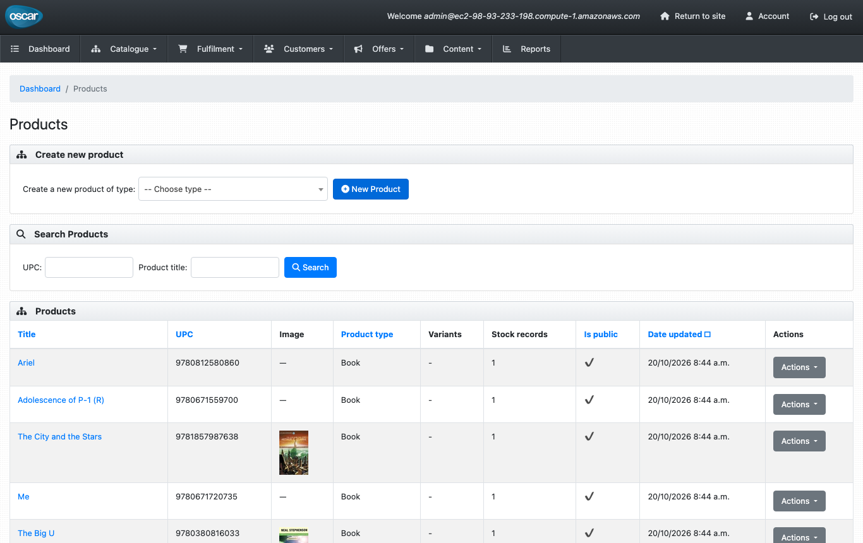The height and width of the screenshot is (543, 863).
Task: Open Actions dropdown for The City and the Stars
Action: point(799,441)
